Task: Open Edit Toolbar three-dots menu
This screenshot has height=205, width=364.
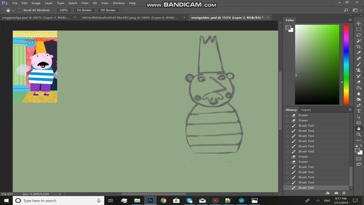Action: (x=359, y=141)
